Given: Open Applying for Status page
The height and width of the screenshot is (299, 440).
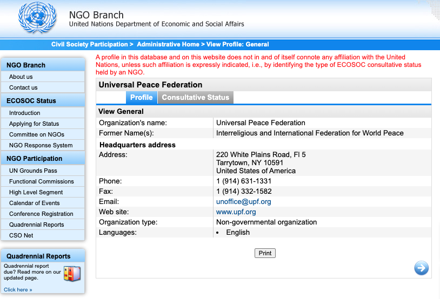Looking at the screenshot, I should 43,124.
